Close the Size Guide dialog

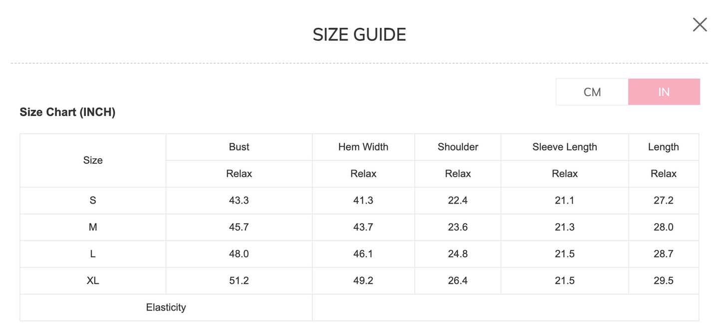[x=700, y=24]
